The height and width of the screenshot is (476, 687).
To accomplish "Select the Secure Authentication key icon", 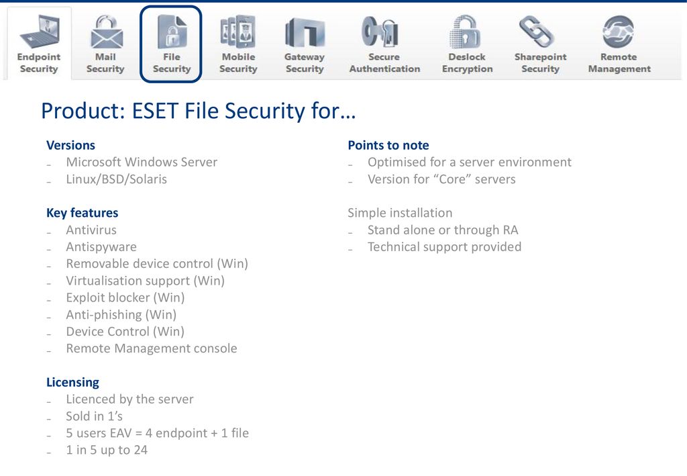I will coord(380,32).
